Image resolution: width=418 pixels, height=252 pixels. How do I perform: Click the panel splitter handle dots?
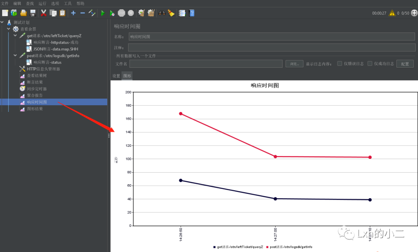(109, 135)
